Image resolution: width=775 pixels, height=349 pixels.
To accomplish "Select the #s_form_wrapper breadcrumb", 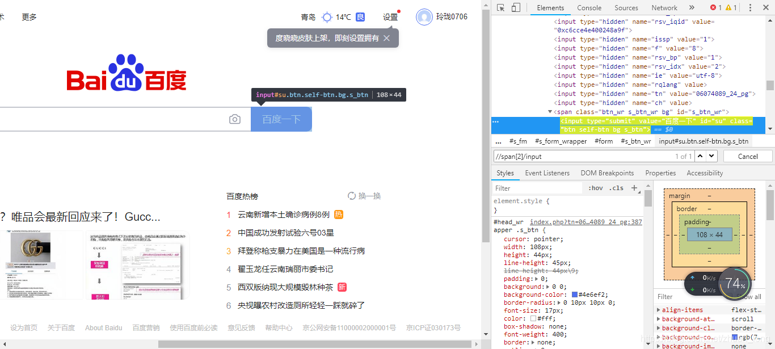I will click(x=561, y=141).
